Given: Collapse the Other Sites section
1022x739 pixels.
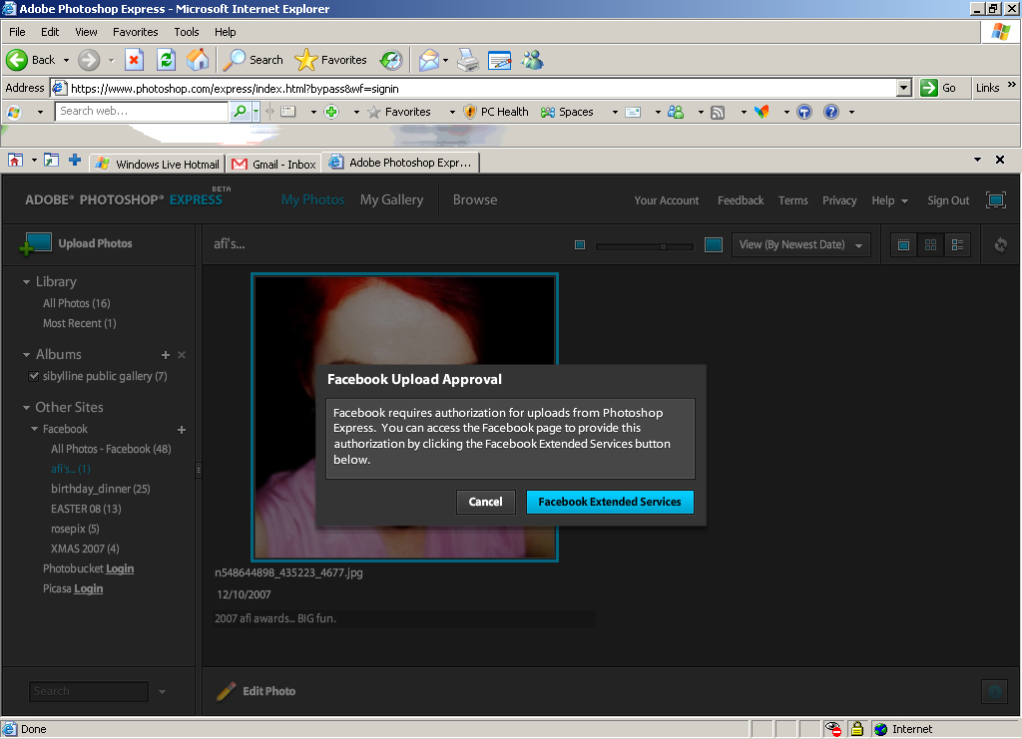Looking at the screenshot, I should coord(27,408).
